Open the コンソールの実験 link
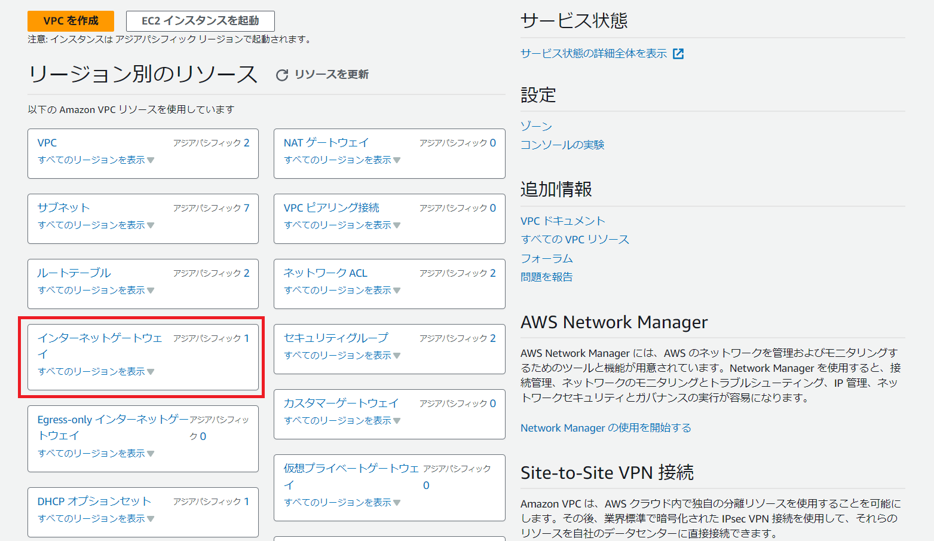The height and width of the screenshot is (541, 934). (x=562, y=145)
